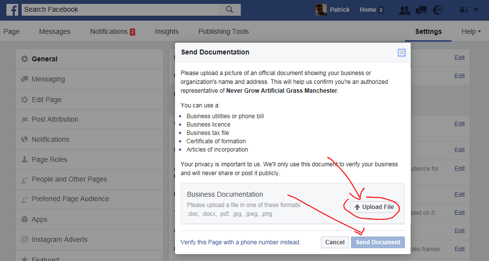Open the messages chat icon

(421, 10)
